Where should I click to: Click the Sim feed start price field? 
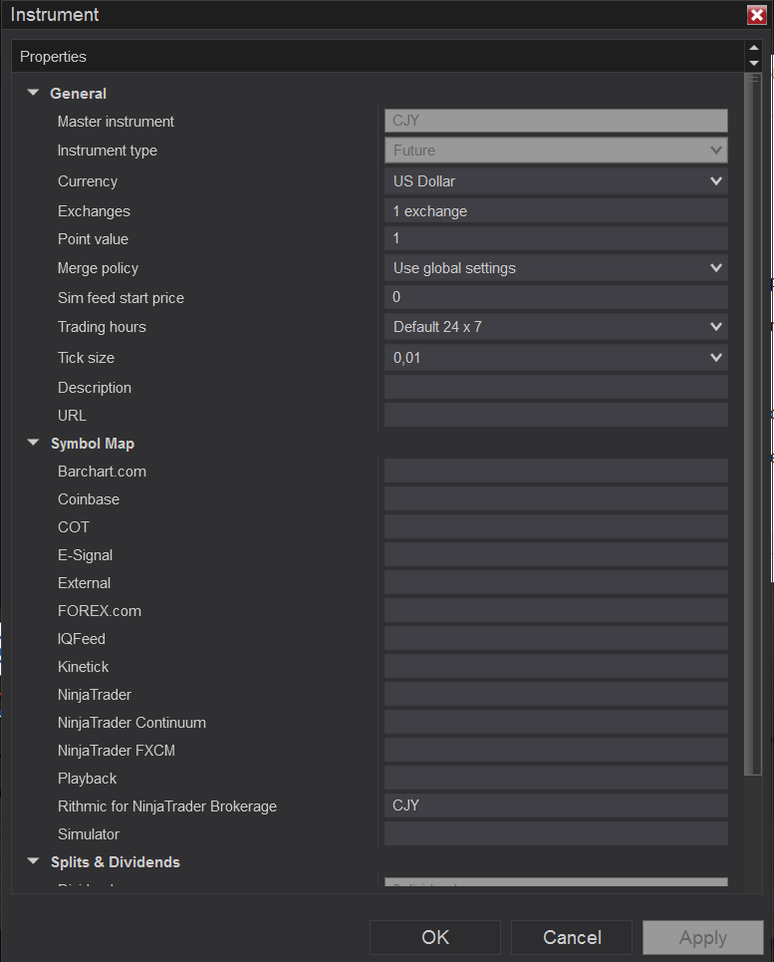[555, 297]
